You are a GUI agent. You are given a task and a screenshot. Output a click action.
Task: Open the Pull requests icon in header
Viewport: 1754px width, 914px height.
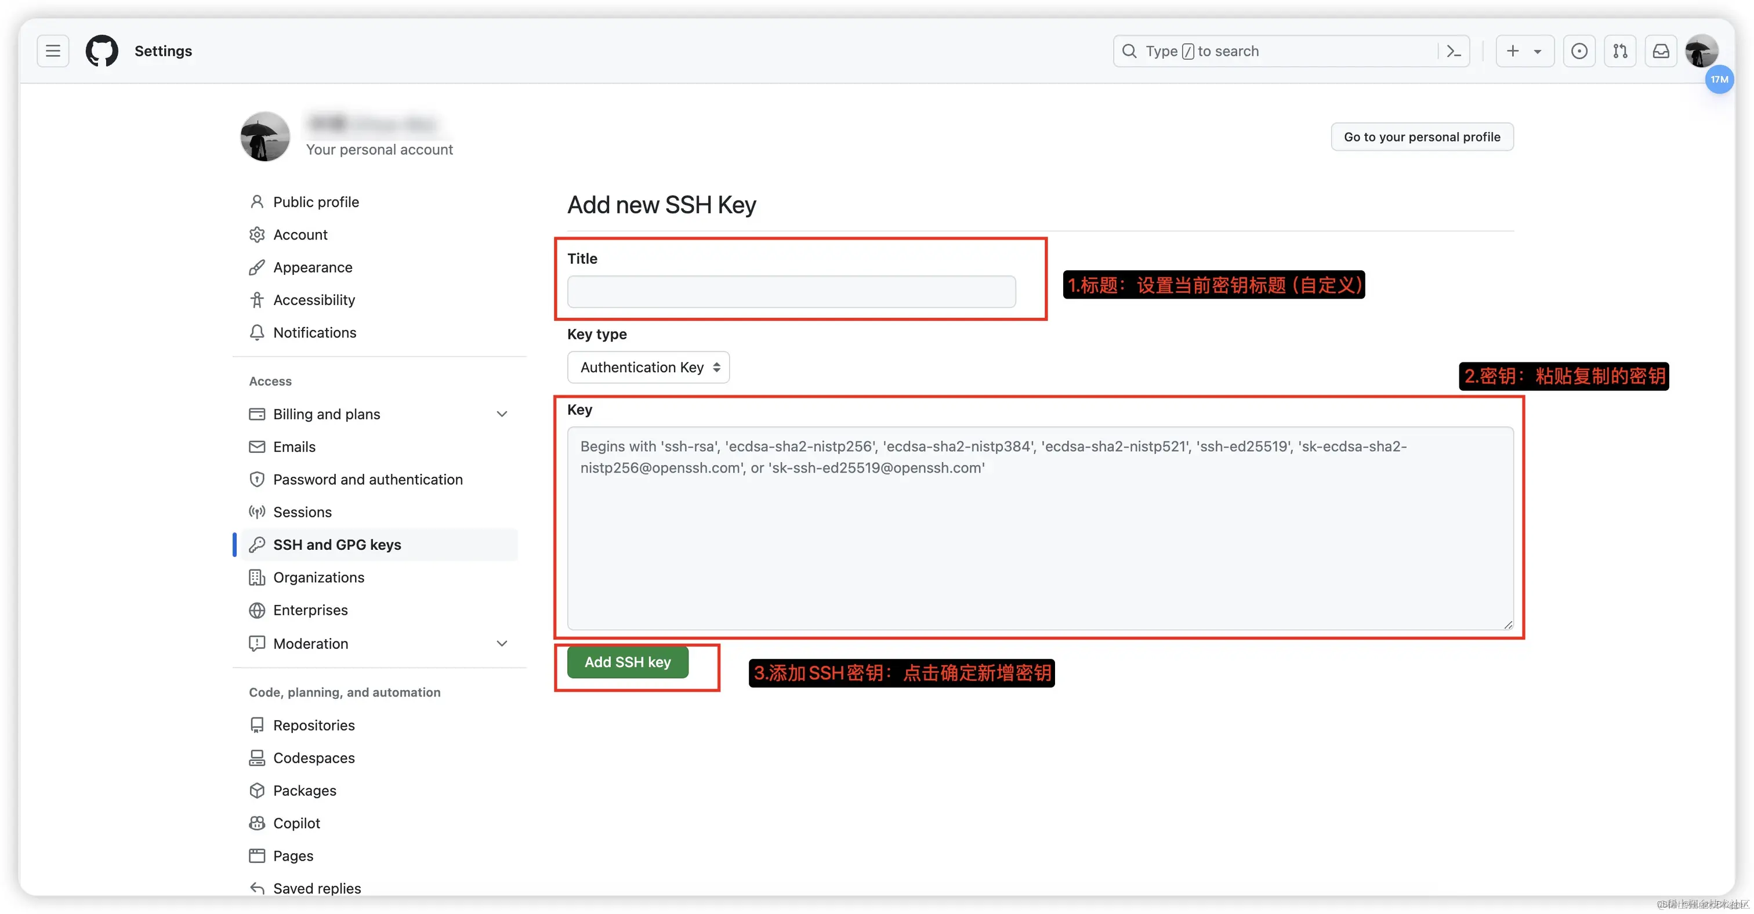click(x=1619, y=51)
